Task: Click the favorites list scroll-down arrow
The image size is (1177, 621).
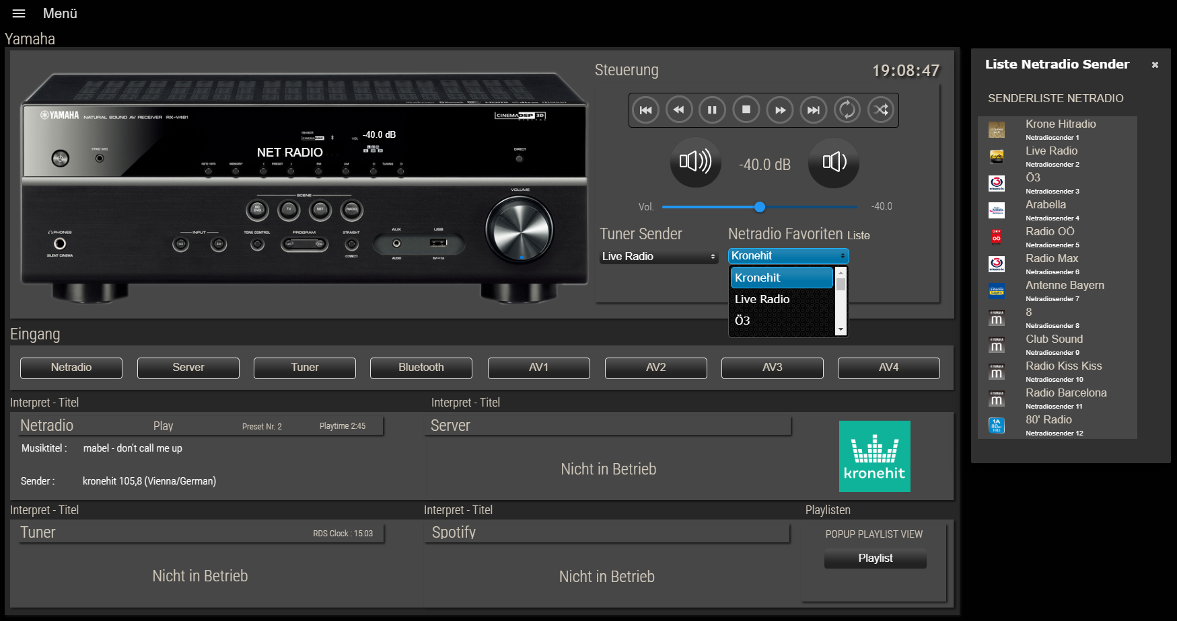Action: 841,329
